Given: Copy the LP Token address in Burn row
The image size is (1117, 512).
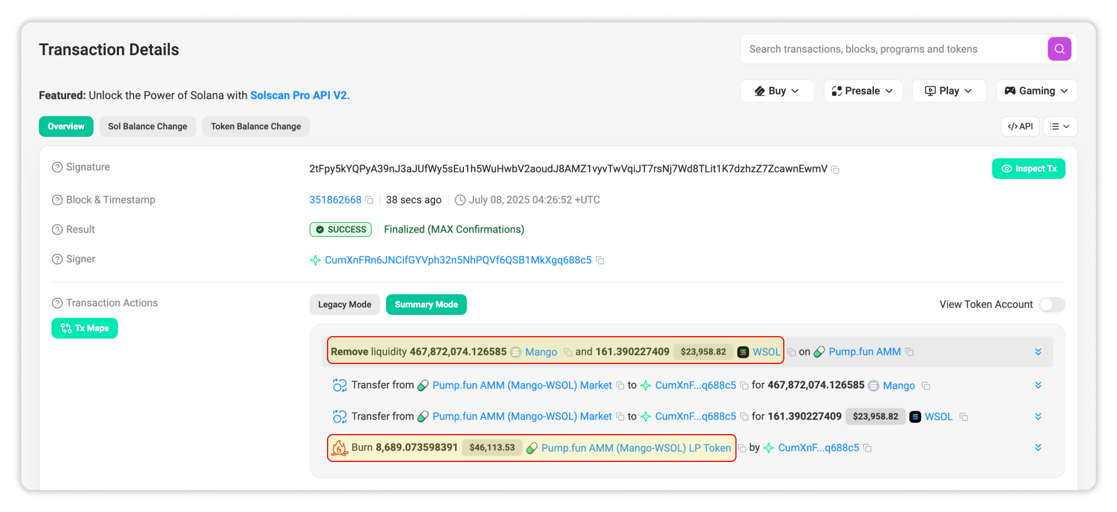Looking at the screenshot, I should (x=742, y=448).
